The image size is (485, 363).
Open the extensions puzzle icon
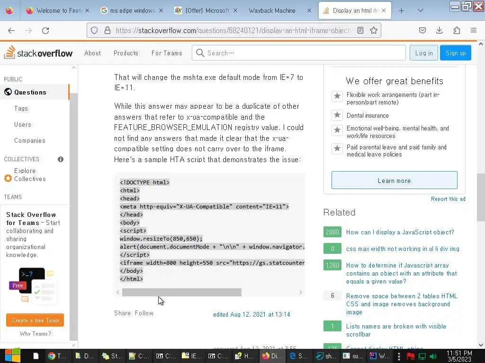(457, 30)
